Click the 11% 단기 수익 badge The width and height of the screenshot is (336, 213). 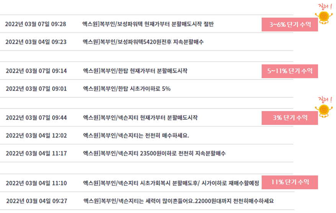pos(290,182)
